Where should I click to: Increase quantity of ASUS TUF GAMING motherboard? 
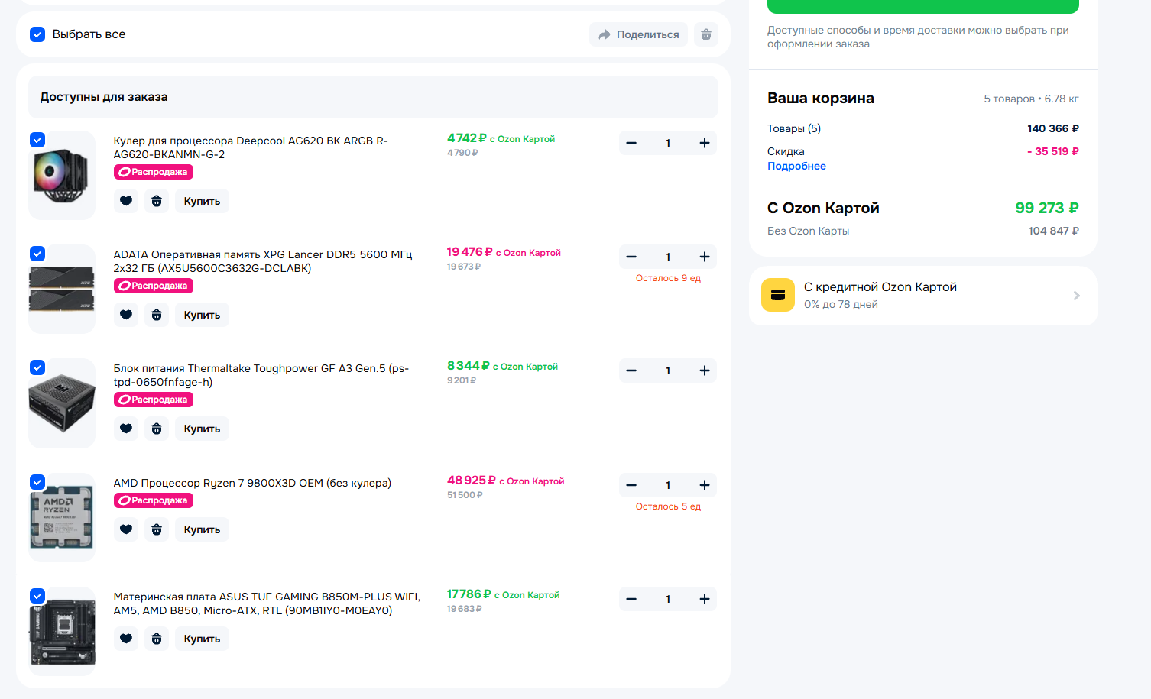click(705, 599)
